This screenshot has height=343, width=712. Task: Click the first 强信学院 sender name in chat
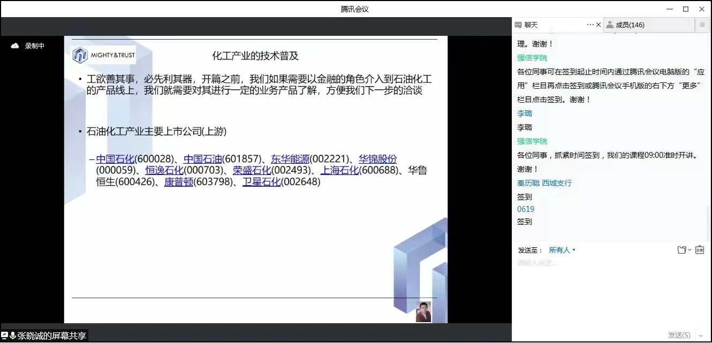(x=532, y=58)
